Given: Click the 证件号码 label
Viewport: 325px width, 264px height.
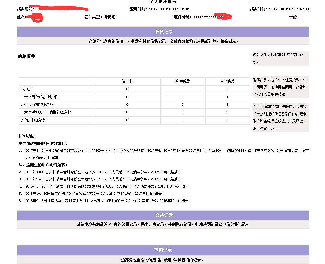Looking at the screenshot, I should click(183, 17).
